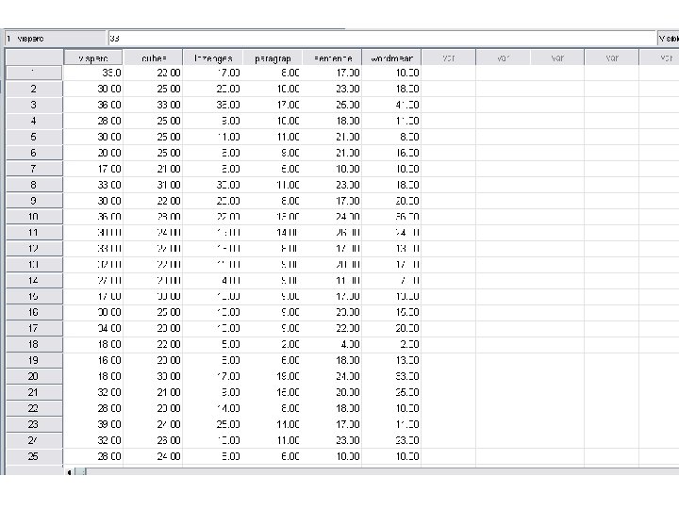
Task: Click wordmean value 41.00 in row 3
Action: pos(391,105)
